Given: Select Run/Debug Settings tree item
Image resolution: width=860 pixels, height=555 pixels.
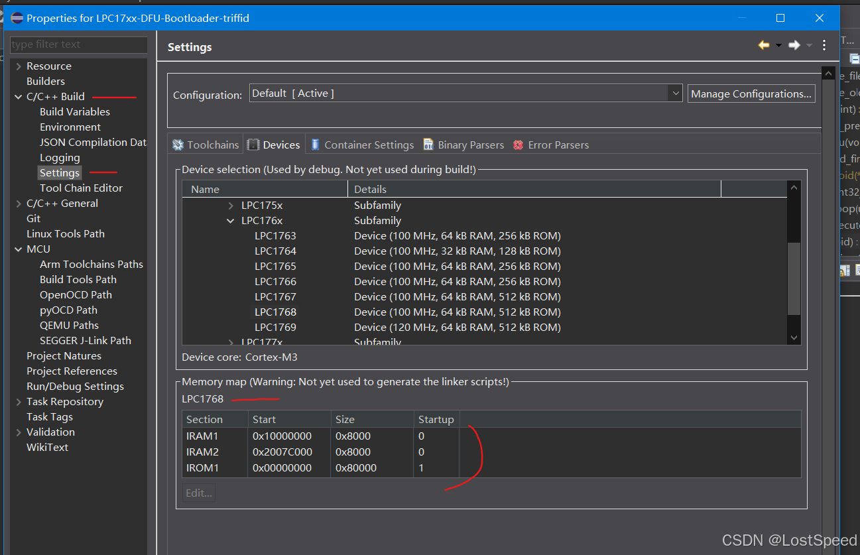Looking at the screenshot, I should 75,387.
